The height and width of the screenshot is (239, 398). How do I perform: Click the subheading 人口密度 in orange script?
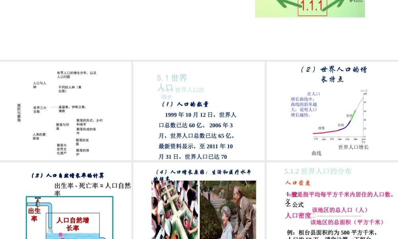298,183
